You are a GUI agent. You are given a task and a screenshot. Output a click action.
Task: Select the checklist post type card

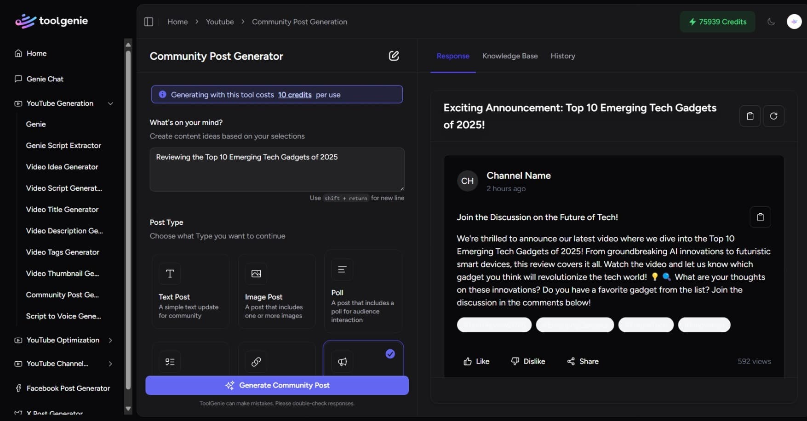(190, 359)
